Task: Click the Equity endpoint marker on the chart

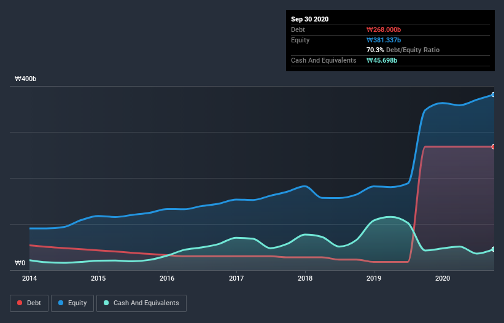Action: (x=494, y=95)
